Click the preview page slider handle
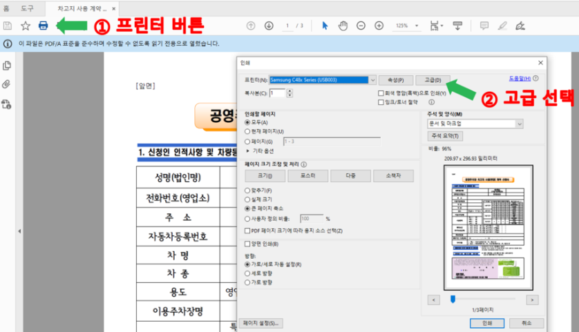Viewport: 579px width, 332px height. coord(453,299)
